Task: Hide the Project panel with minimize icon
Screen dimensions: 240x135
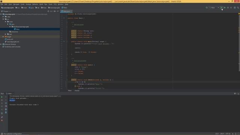Action: pyautogui.click(x=58, y=11)
